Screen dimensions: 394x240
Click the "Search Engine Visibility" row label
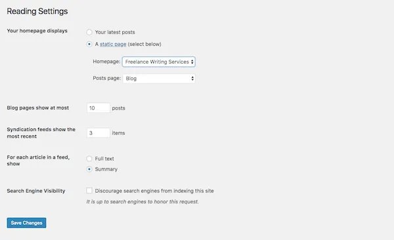pyautogui.click(x=36, y=191)
